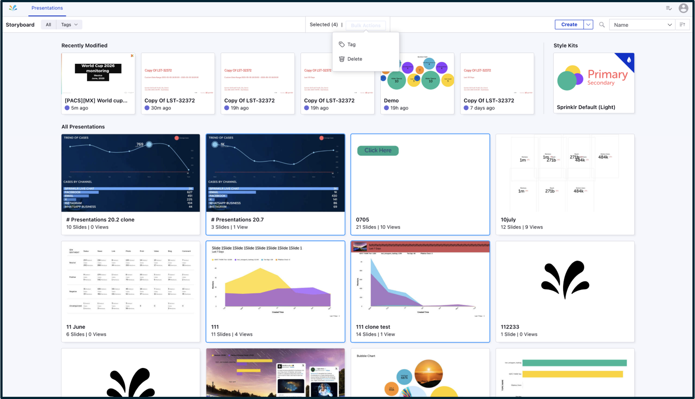Image resolution: width=695 pixels, height=399 pixels.
Task: Click the search magnifier icon
Action: (602, 24)
